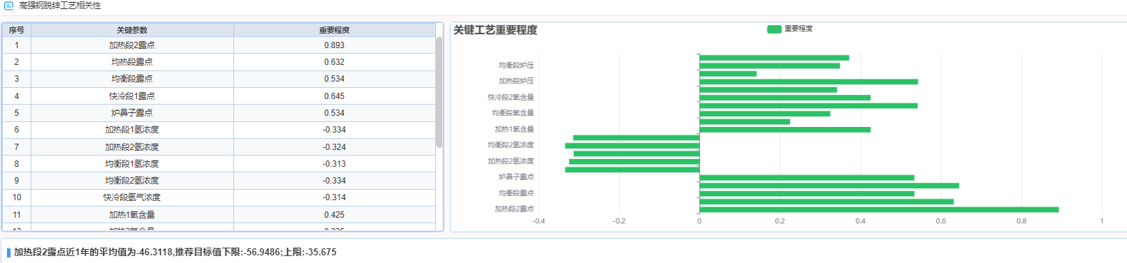Select the 加热1氧含量 table cell
This screenshot has height=263, width=1127.
pyautogui.click(x=132, y=215)
